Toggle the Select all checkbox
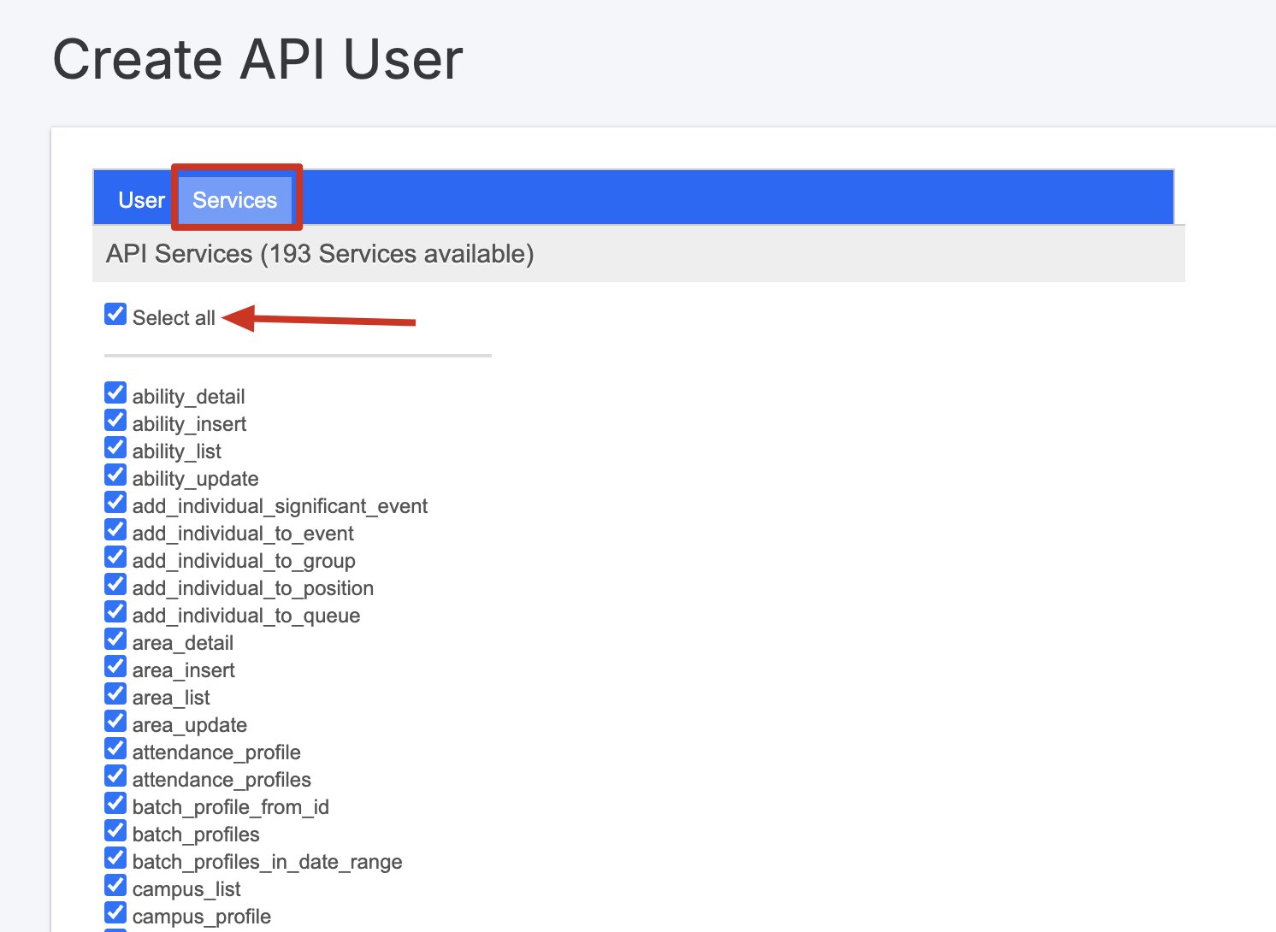The image size is (1276, 932). point(115,315)
